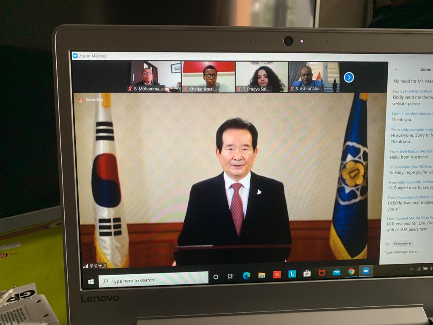Viewport: 433px width, 325px height.
Task: Click the muted mic icon on 5. Ashraf Abo tile
Action: [x=292, y=89]
